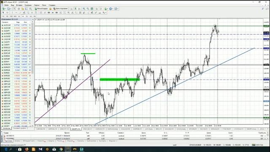Switch timeframe to MN
The width and height of the screenshot is (270, 152).
click(x=35, y=16)
